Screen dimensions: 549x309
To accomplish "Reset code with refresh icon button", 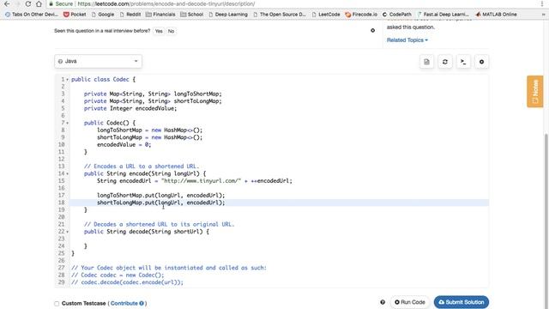I will 445,62.
